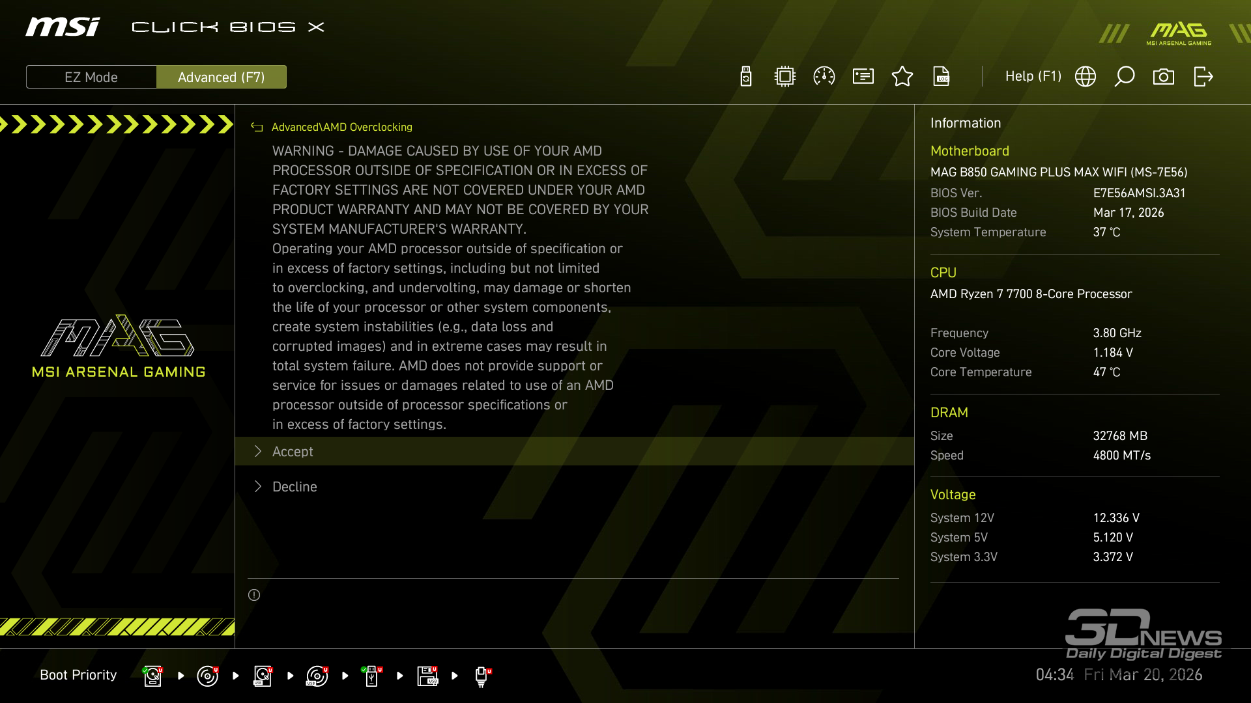The height and width of the screenshot is (703, 1251).
Task: Select hard disk boot priority device
Action: pos(152,676)
